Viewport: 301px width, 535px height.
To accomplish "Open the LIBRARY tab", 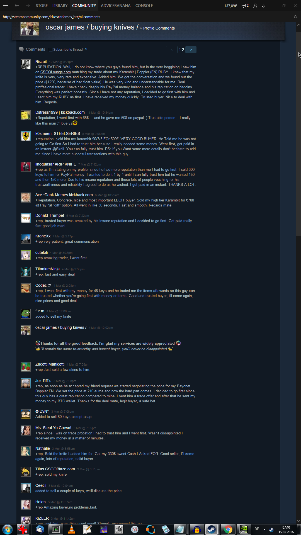I will [60, 6].
